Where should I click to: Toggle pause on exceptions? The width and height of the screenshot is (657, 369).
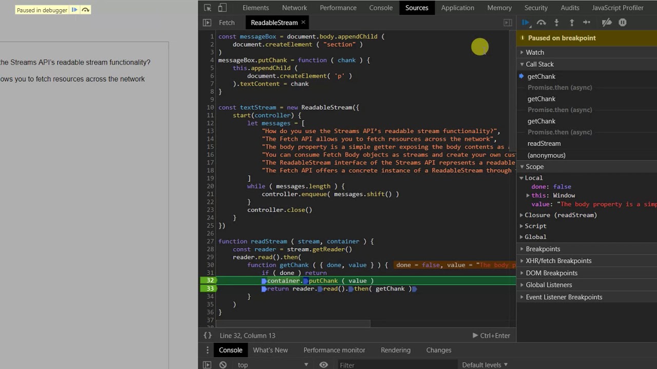point(623,23)
